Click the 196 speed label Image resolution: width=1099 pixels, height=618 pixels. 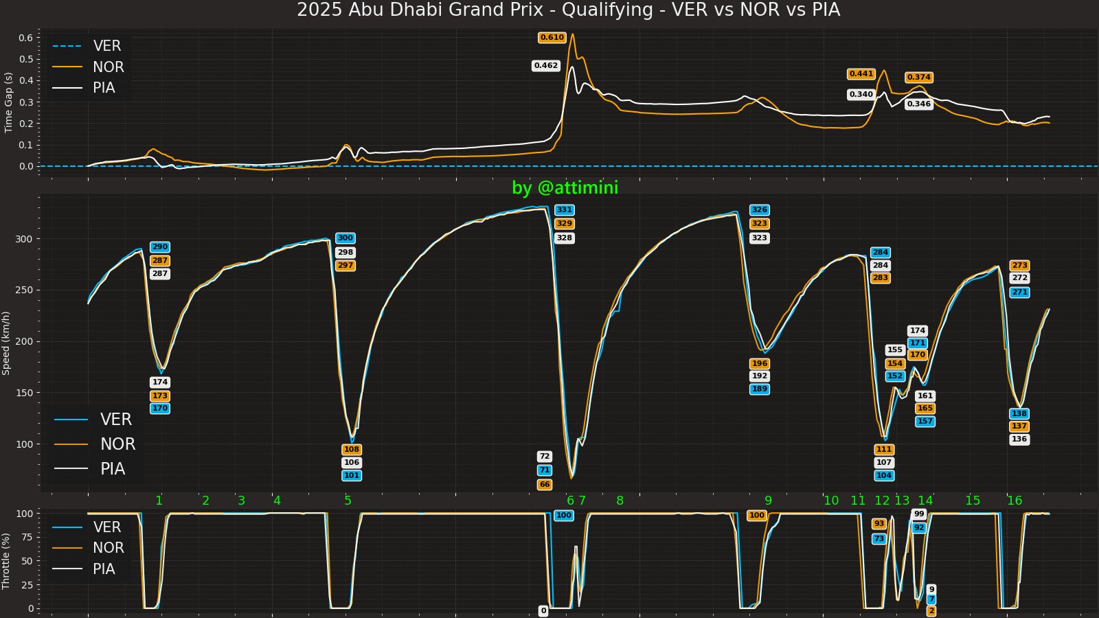pos(760,364)
